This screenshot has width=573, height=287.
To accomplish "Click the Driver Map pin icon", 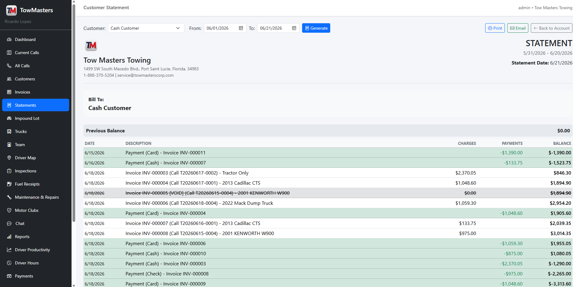I will point(9,158).
